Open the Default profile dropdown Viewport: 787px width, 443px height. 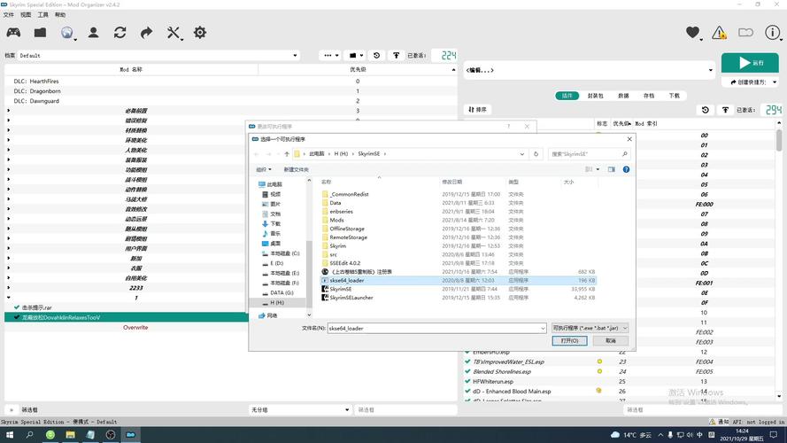[x=159, y=55]
